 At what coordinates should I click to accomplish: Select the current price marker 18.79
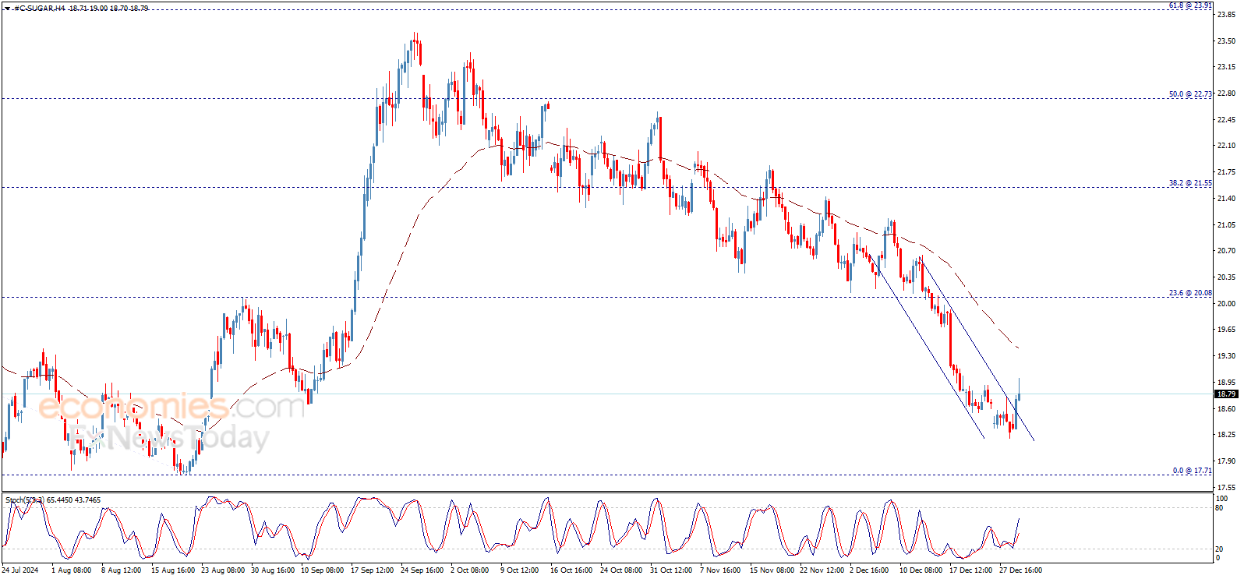coord(1226,394)
